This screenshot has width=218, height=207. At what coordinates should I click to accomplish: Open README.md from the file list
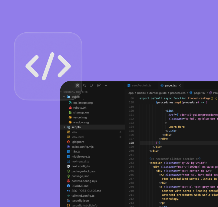[x=80, y=186]
